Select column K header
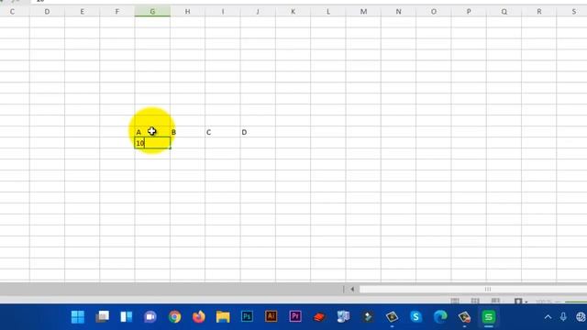Image resolution: width=587 pixels, height=330 pixels. coord(293,12)
